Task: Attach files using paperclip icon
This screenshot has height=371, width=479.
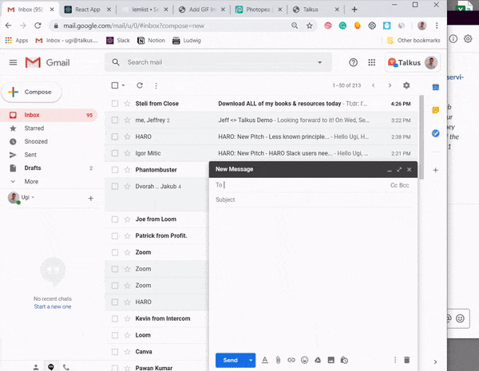Action: pyautogui.click(x=278, y=361)
